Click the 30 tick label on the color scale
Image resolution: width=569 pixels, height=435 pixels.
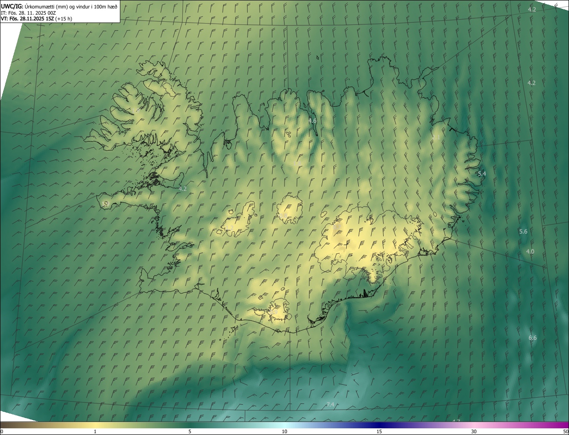point(474,431)
